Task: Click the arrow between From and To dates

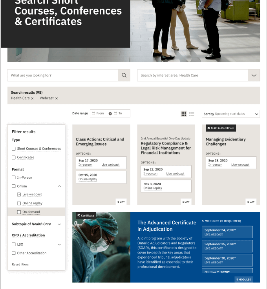Action: coord(110,114)
